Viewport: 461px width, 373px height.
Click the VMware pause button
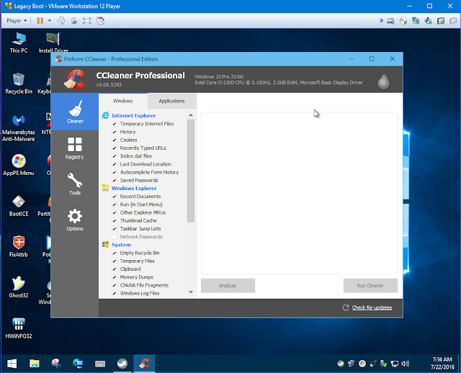click(40, 21)
